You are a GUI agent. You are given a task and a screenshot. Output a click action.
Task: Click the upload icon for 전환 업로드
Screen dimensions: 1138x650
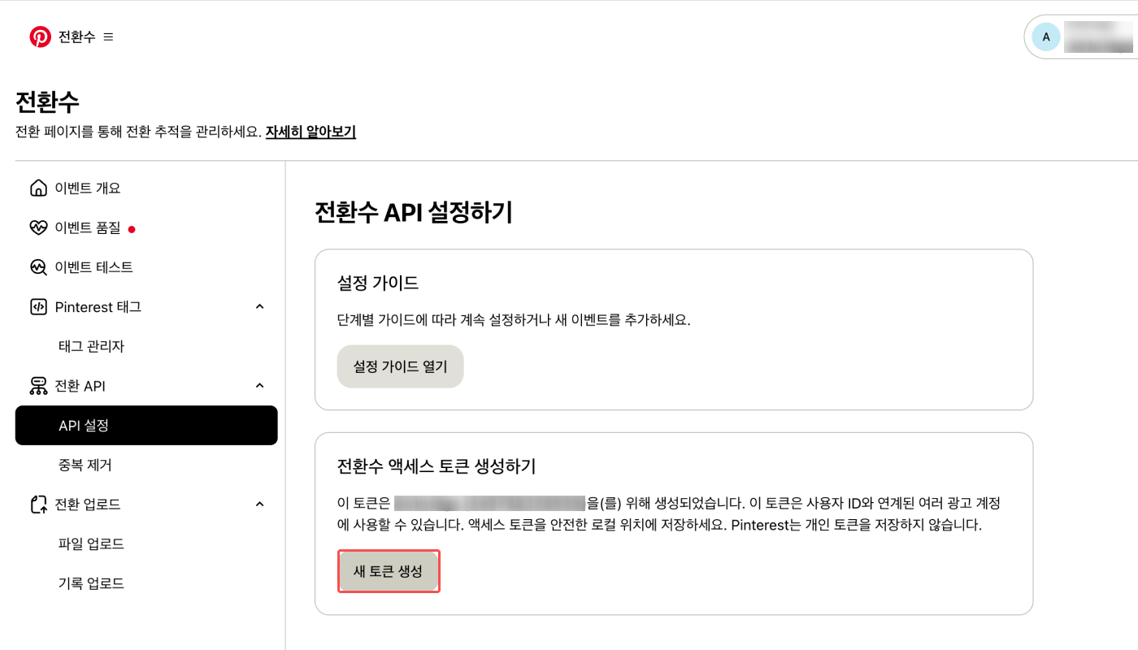[38, 505]
